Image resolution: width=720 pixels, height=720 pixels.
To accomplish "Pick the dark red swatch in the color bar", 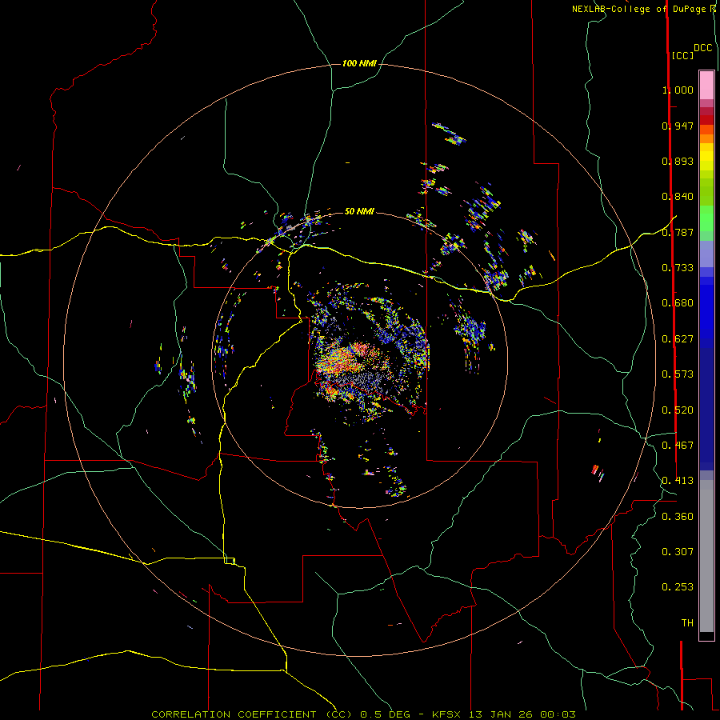I will coord(706,119).
